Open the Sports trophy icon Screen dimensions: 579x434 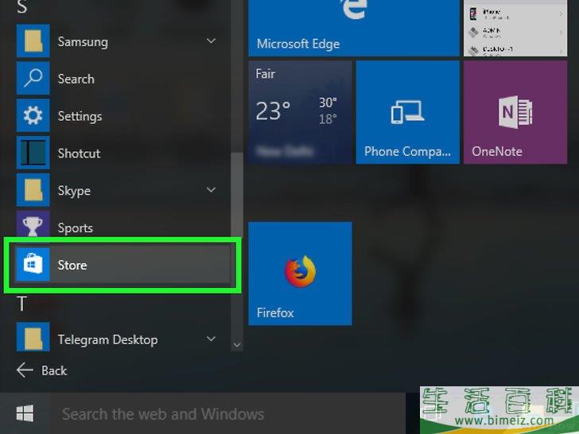33,225
